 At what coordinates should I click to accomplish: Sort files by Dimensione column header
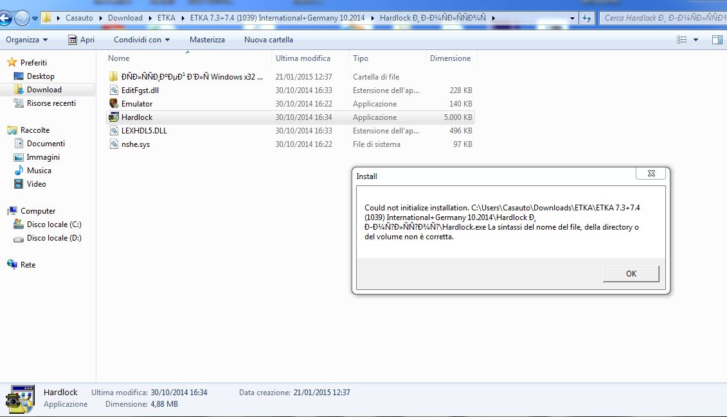click(451, 58)
